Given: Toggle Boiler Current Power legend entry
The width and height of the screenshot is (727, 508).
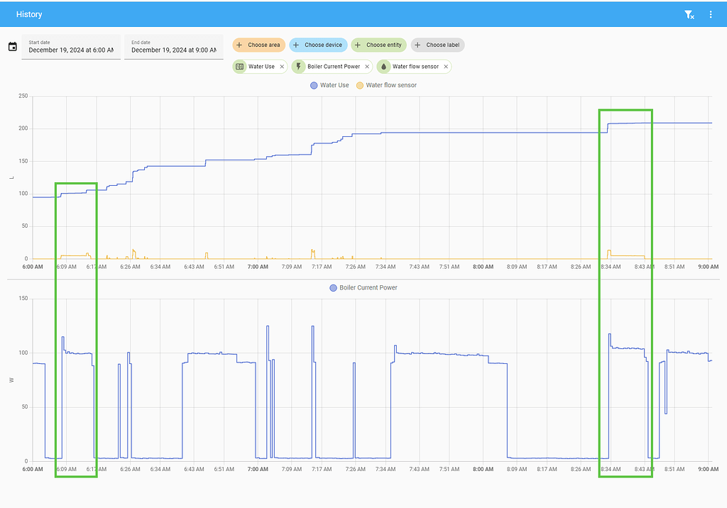Looking at the screenshot, I should (362, 287).
